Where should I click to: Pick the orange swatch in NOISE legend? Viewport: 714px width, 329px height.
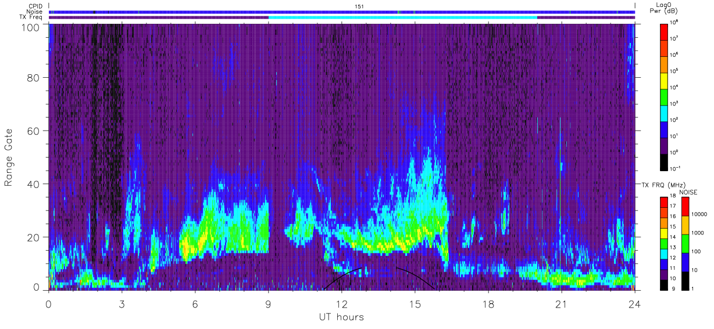(x=685, y=225)
